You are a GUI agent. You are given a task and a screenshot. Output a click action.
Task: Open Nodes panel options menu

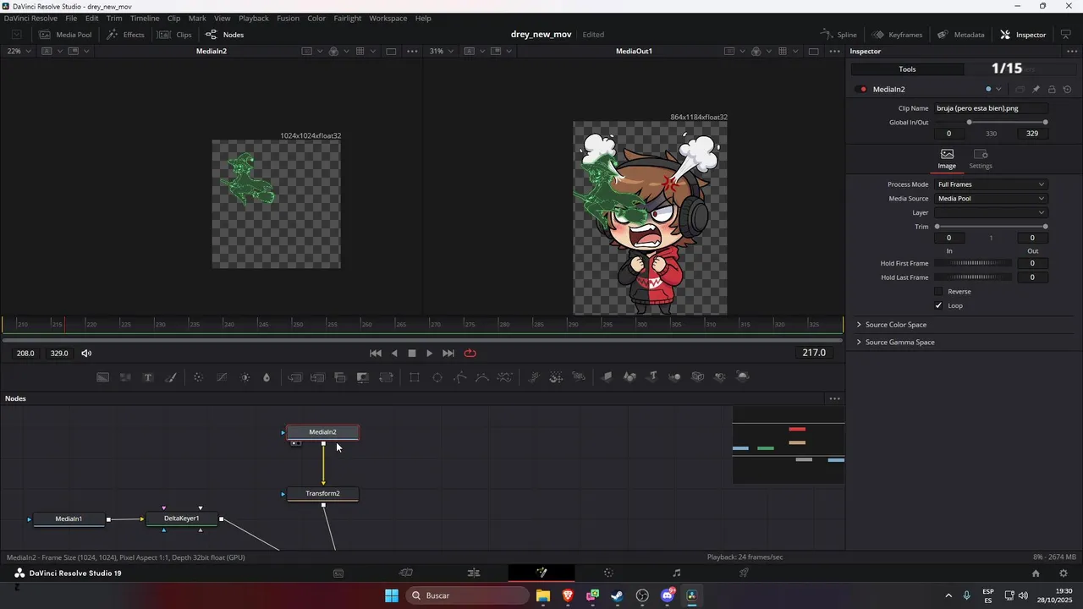(834, 398)
